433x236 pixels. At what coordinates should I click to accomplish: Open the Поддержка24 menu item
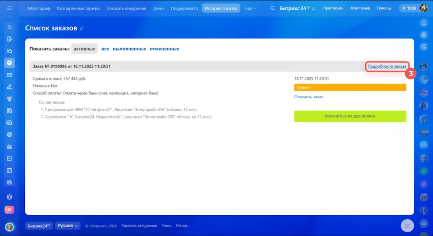click(x=184, y=8)
